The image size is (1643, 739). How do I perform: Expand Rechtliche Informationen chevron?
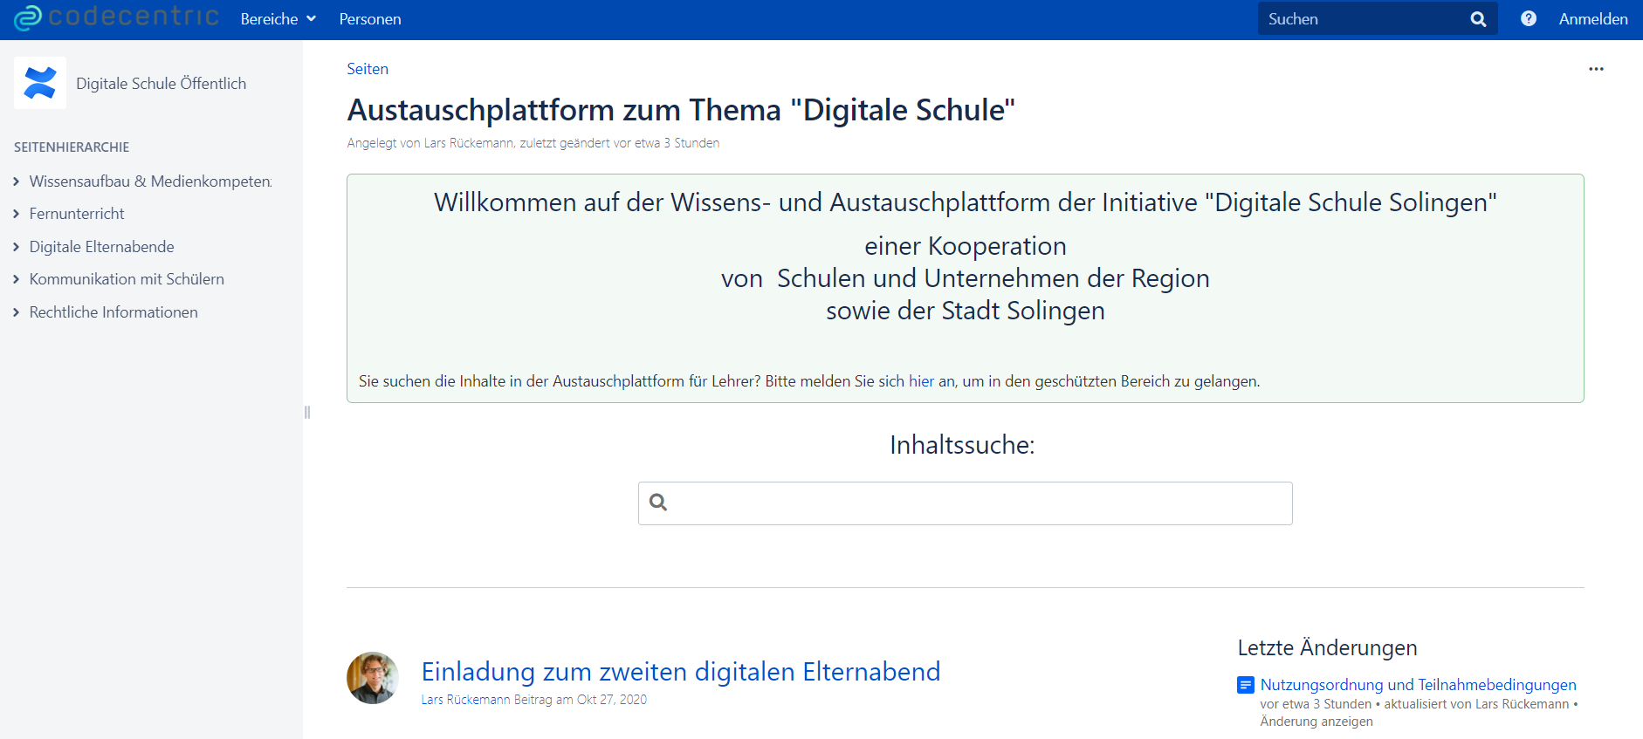(x=17, y=312)
